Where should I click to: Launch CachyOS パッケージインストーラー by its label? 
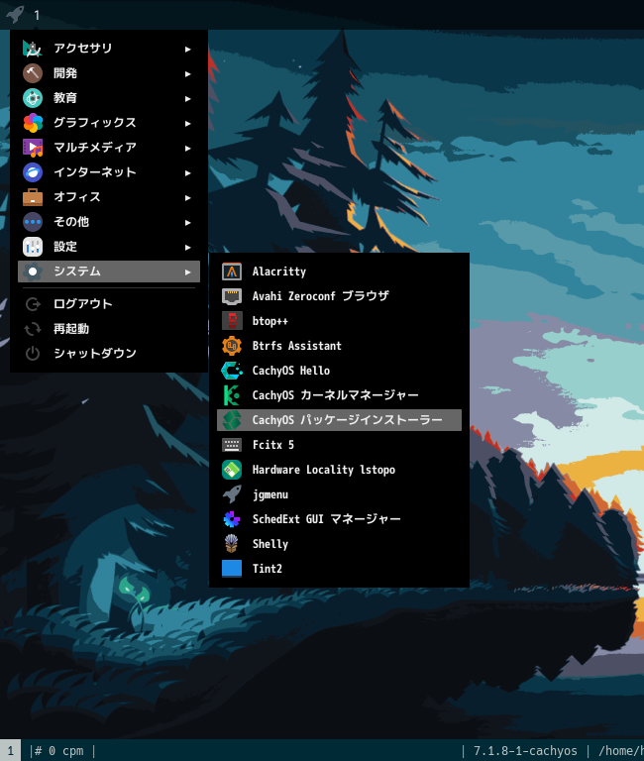[x=347, y=420]
